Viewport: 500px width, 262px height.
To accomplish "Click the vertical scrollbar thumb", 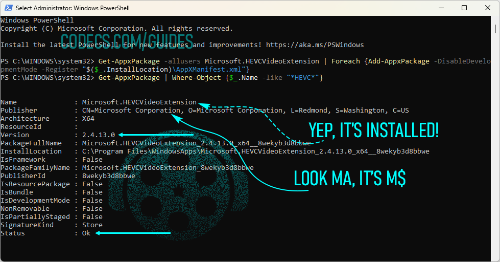I will [495, 29].
